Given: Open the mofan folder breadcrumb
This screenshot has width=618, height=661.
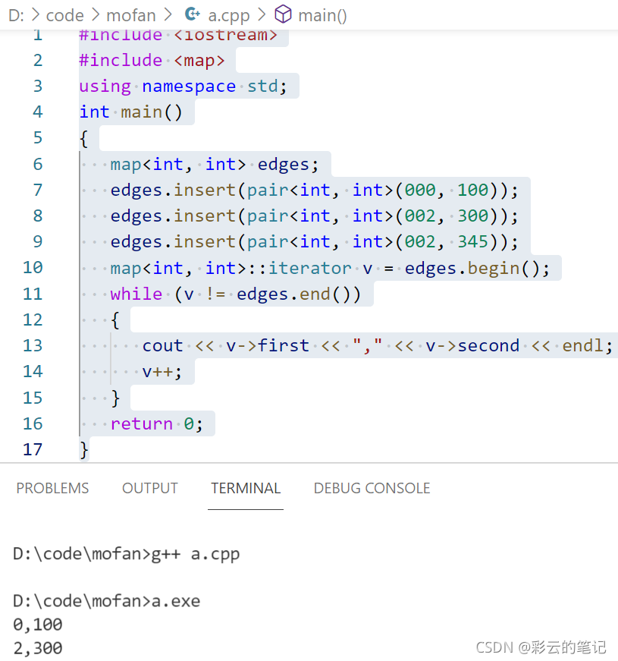Looking at the screenshot, I should point(131,16).
